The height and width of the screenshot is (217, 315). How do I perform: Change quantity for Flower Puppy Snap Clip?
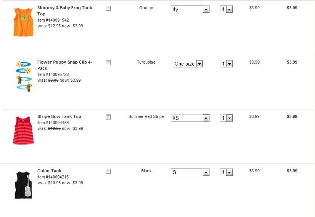[227, 64]
